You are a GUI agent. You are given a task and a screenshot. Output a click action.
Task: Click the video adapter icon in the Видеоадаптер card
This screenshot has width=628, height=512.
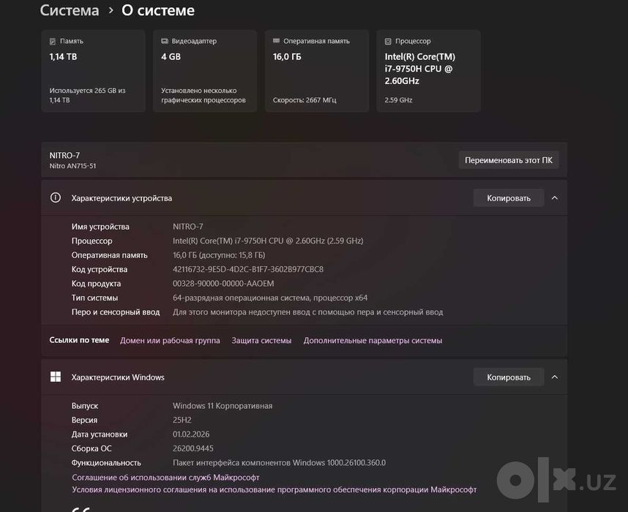click(x=164, y=41)
